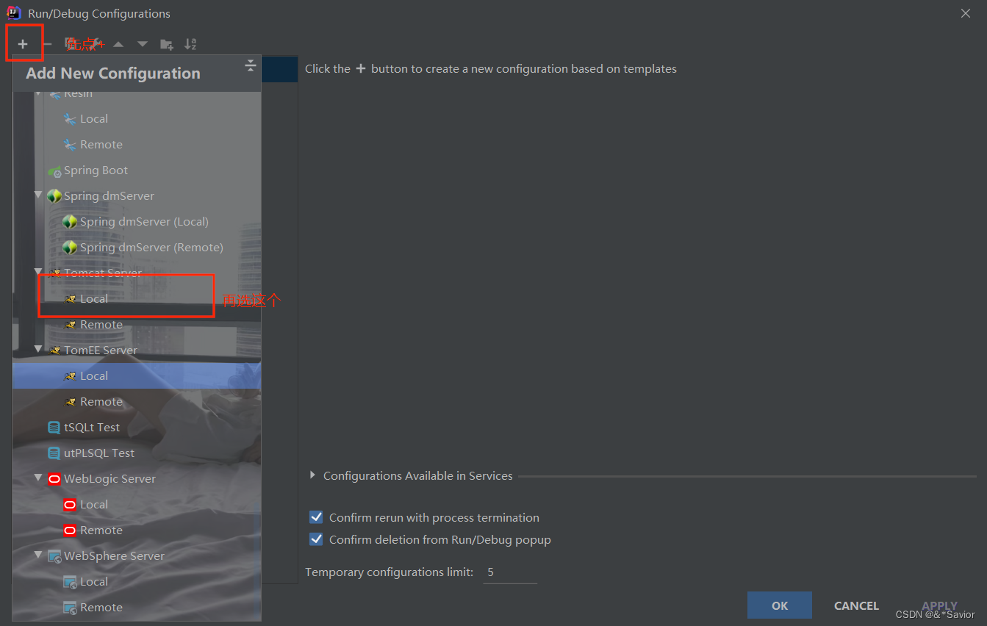This screenshot has height=626, width=987.
Task: Click the Sort Configurations alphabetically icon
Action: click(x=190, y=44)
